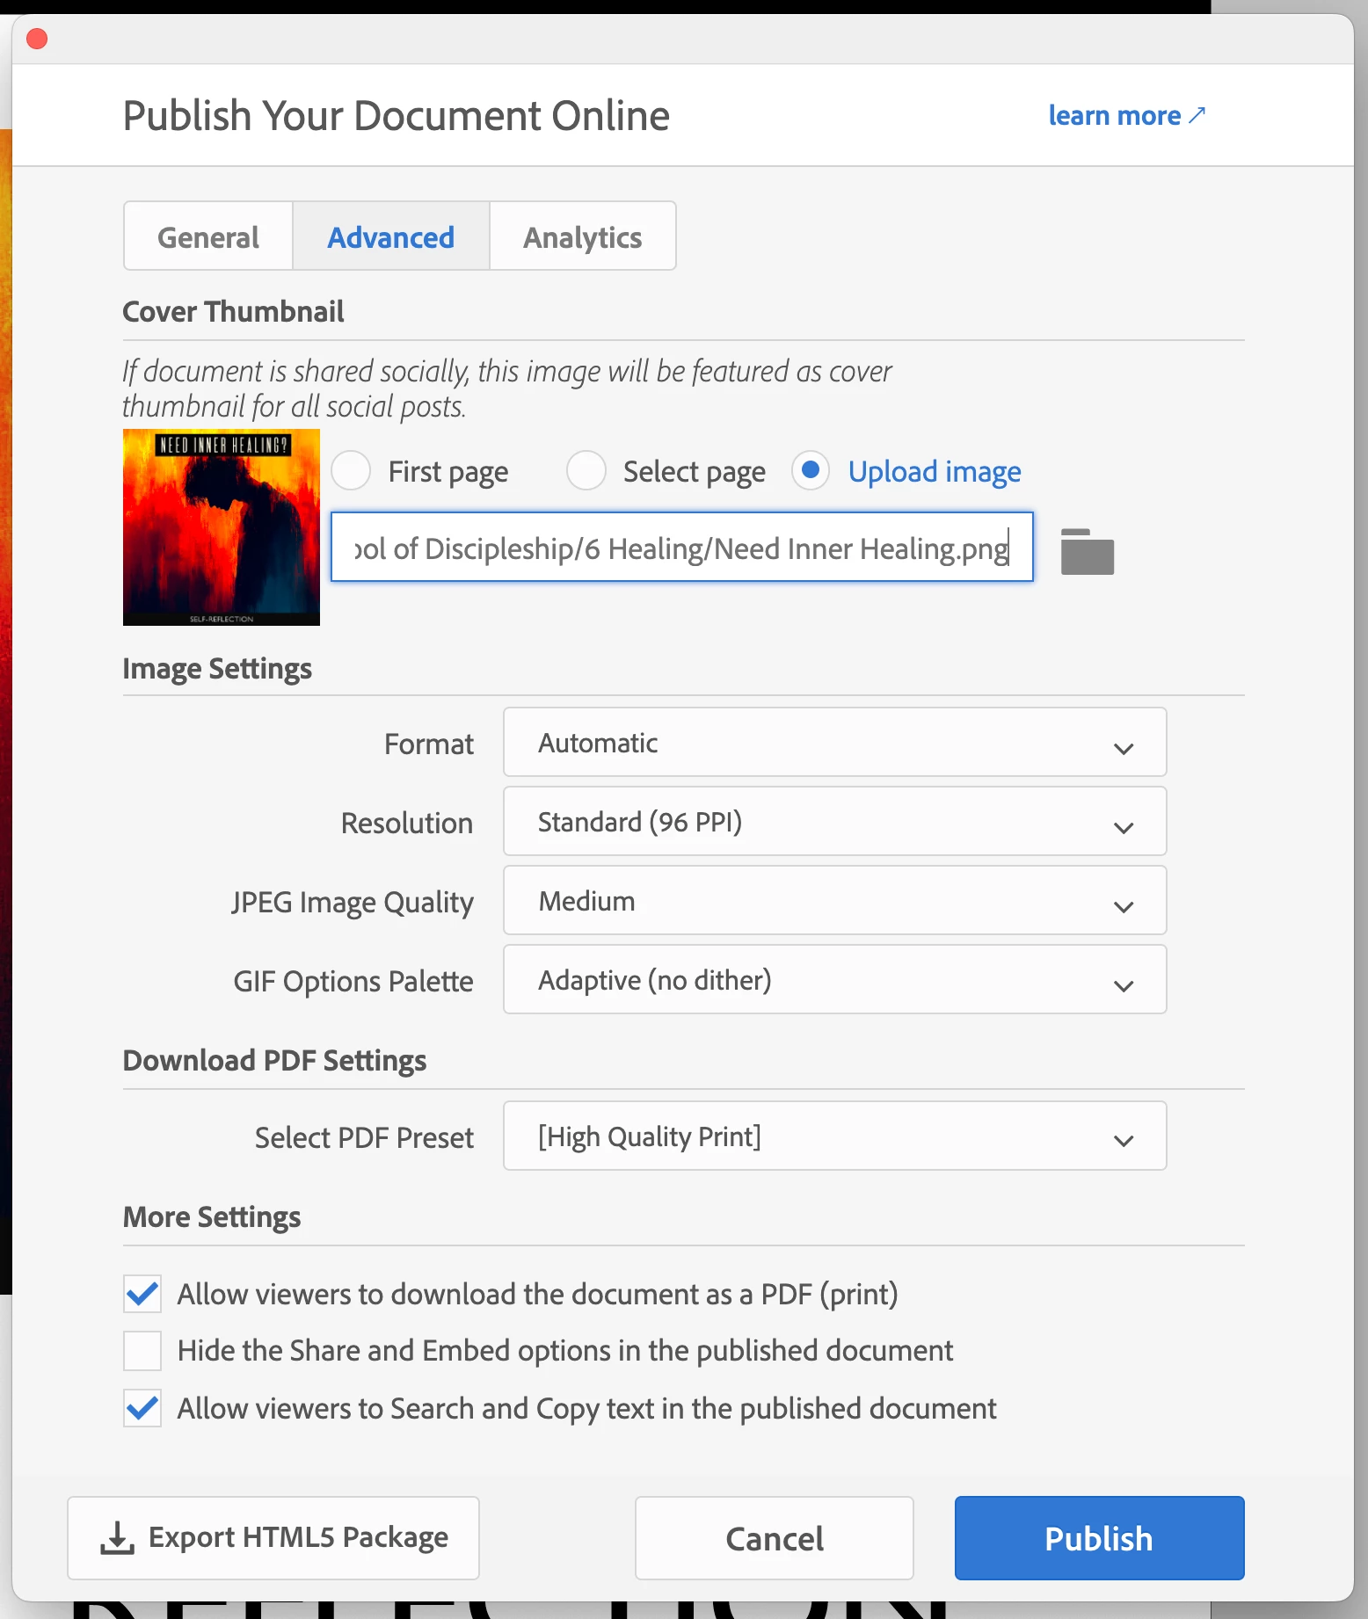This screenshot has height=1619, width=1368.
Task: Expand the JPEG Image Quality dropdown
Action: [x=834, y=900]
